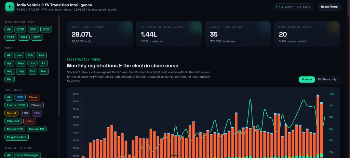Click the India Vehicle & EV Transition Intelligence title
This screenshot has width=350, height=158.
(54, 5)
